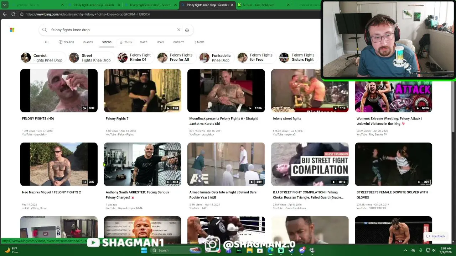Play the Felony Fights 7 video thumbnail
The width and height of the screenshot is (456, 256).
(142, 91)
